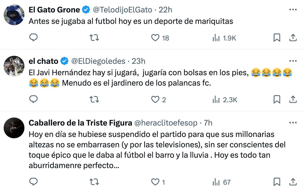Retweet El Gato Grone's post
The width and height of the screenshot is (304, 193).
click(94, 38)
